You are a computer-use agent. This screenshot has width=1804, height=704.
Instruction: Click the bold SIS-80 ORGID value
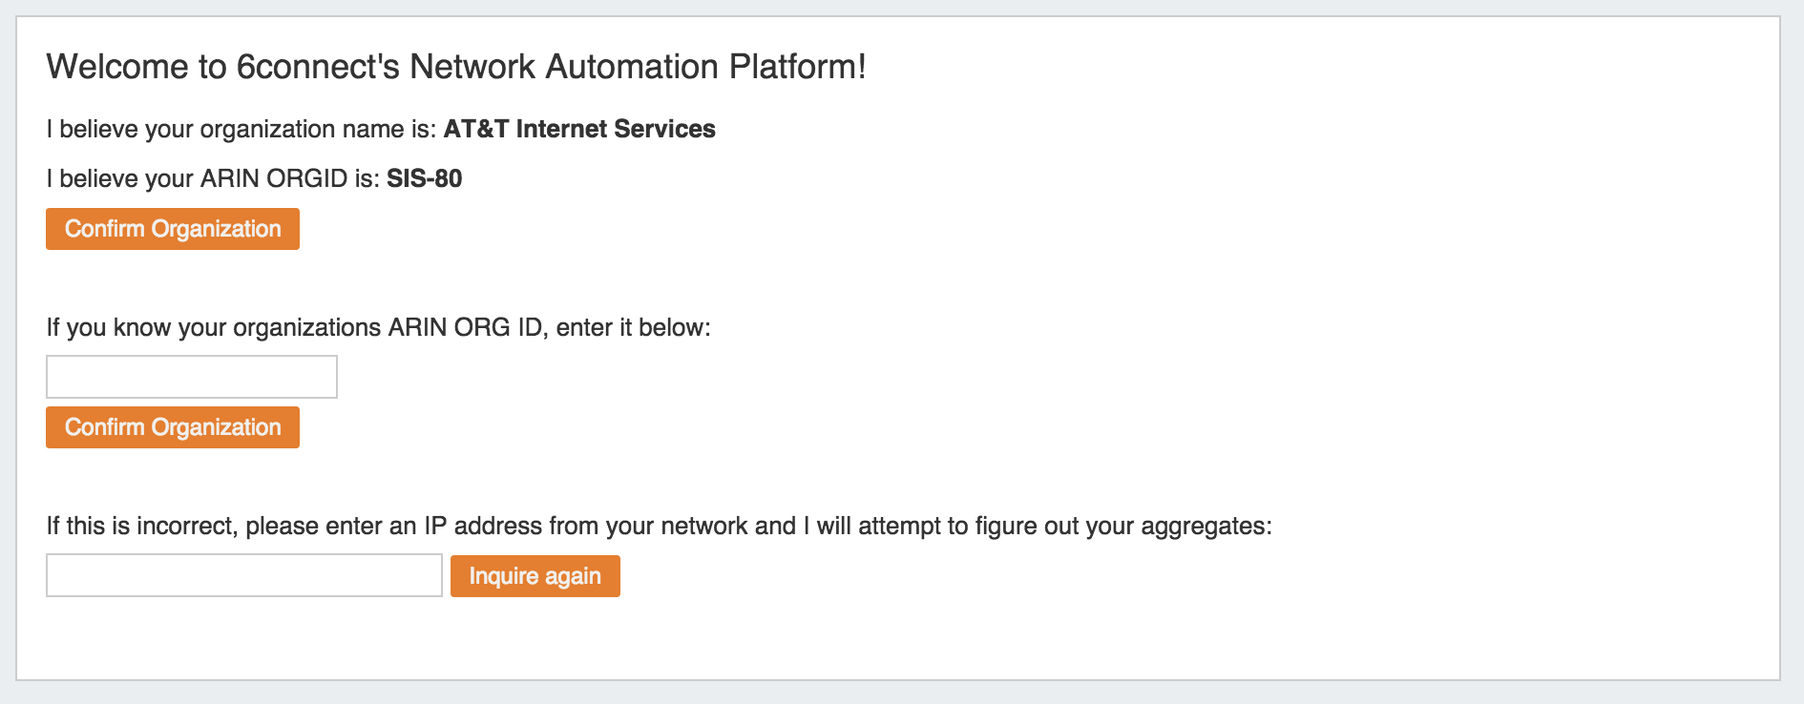(424, 178)
